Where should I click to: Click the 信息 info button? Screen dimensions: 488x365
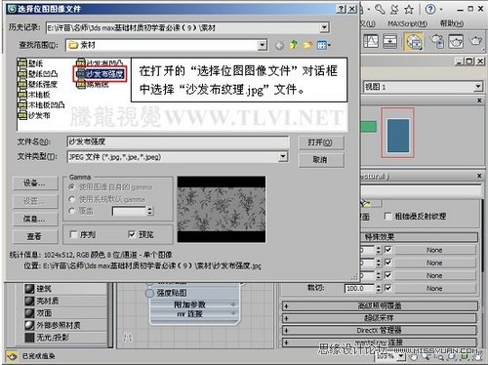pyautogui.click(x=35, y=219)
